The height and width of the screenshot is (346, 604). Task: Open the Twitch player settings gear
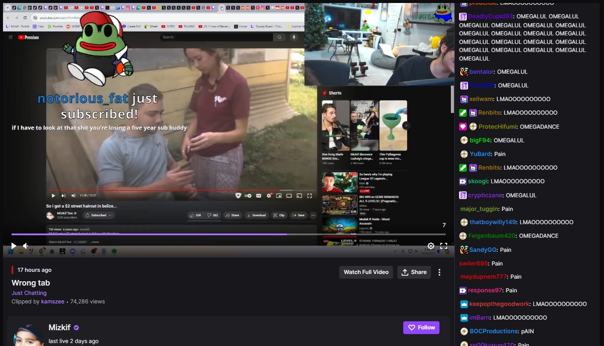point(431,246)
